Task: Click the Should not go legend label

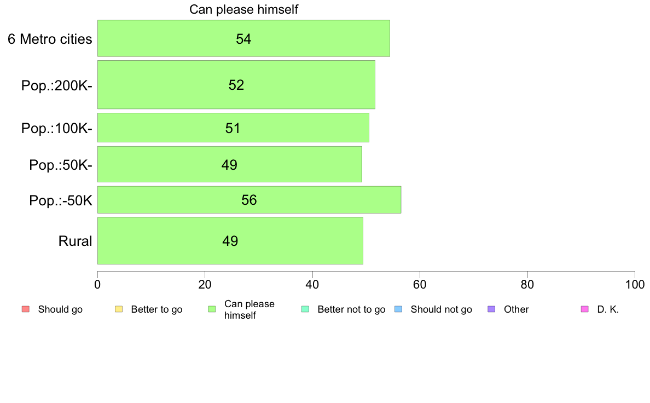Action: pos(442,309)
